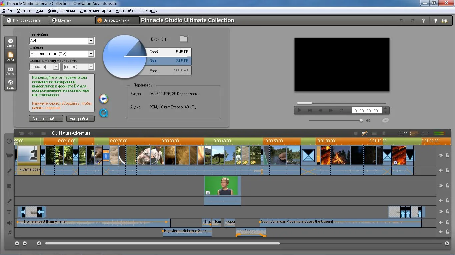Open the disk C: folder browse icon
Screen dimensions: 455x255
tap(183, 39)
